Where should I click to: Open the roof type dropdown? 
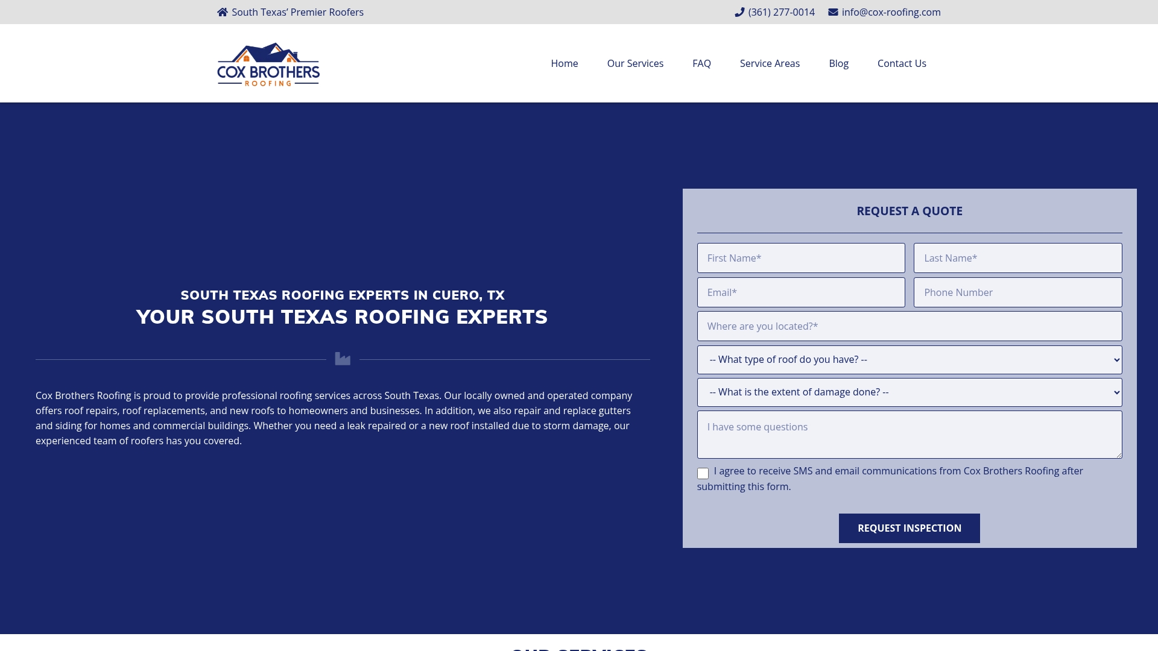pyautogui.click(x=910, y=360)
